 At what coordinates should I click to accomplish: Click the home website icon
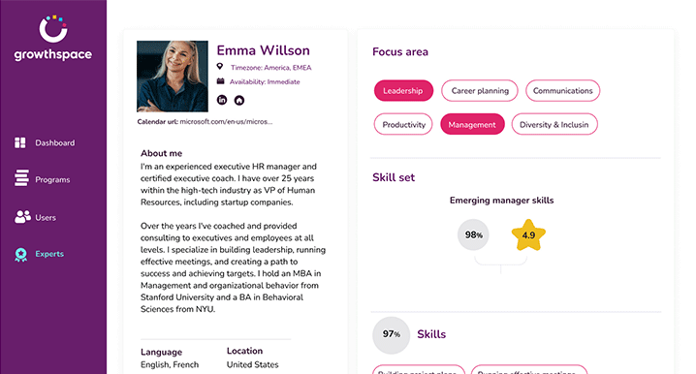tap(239, 100)
